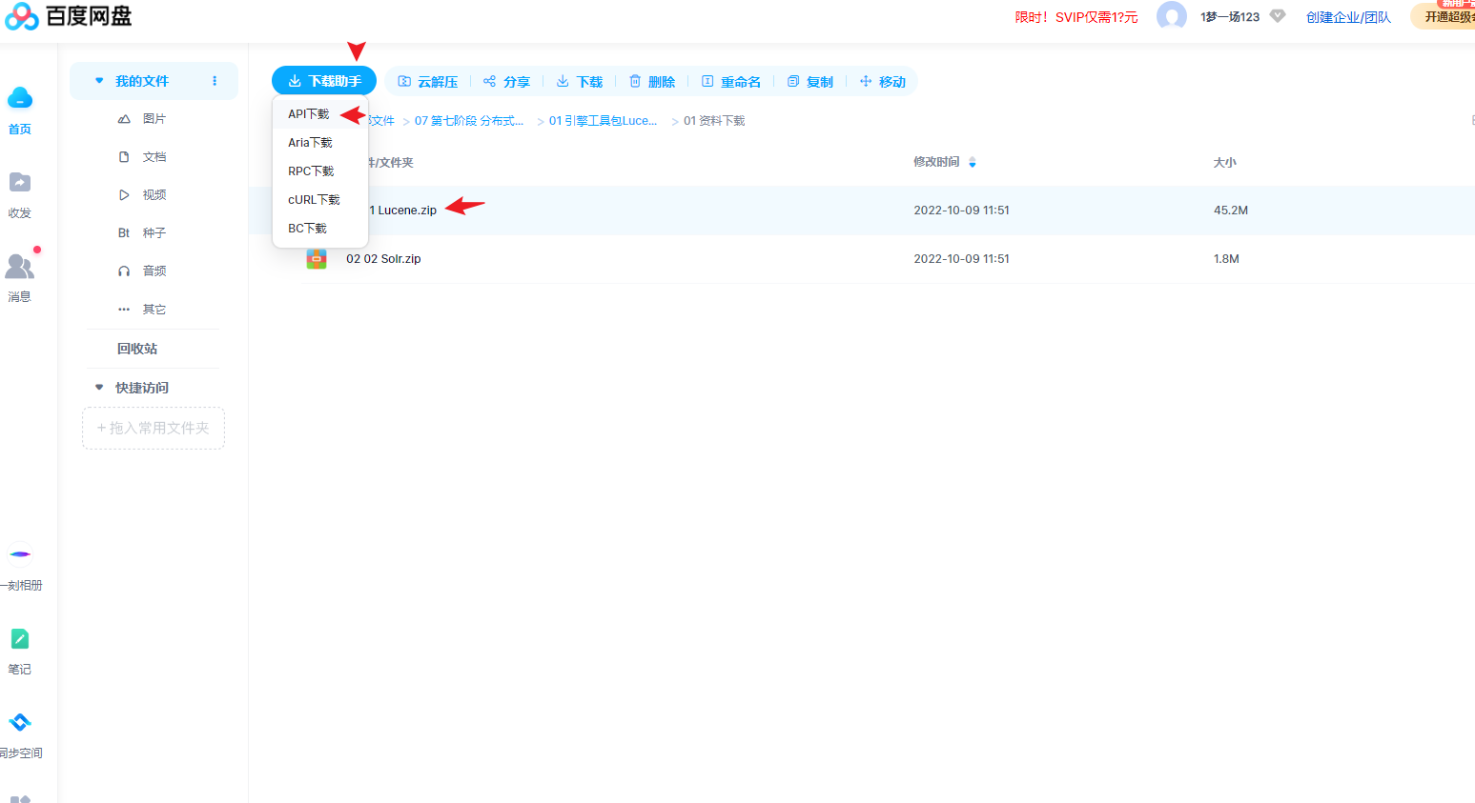Click the 45.2M size of Lucene.zip
1475x803 pixels.
1231,211
